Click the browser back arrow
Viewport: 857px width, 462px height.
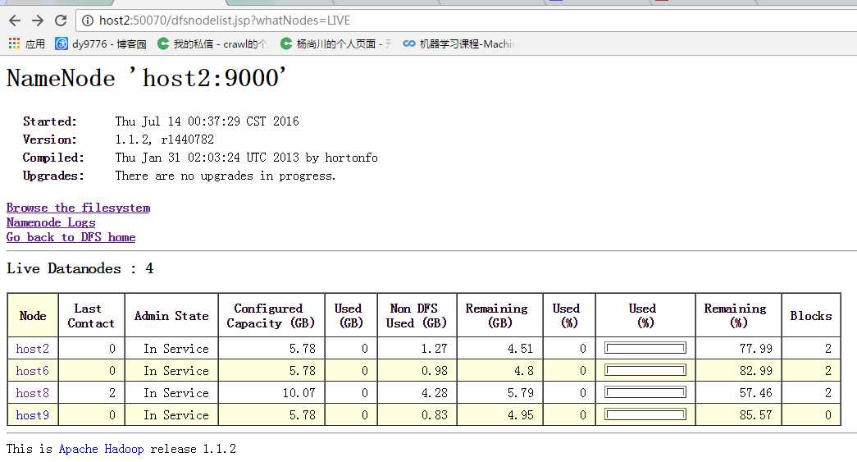[x=15, y=21]
